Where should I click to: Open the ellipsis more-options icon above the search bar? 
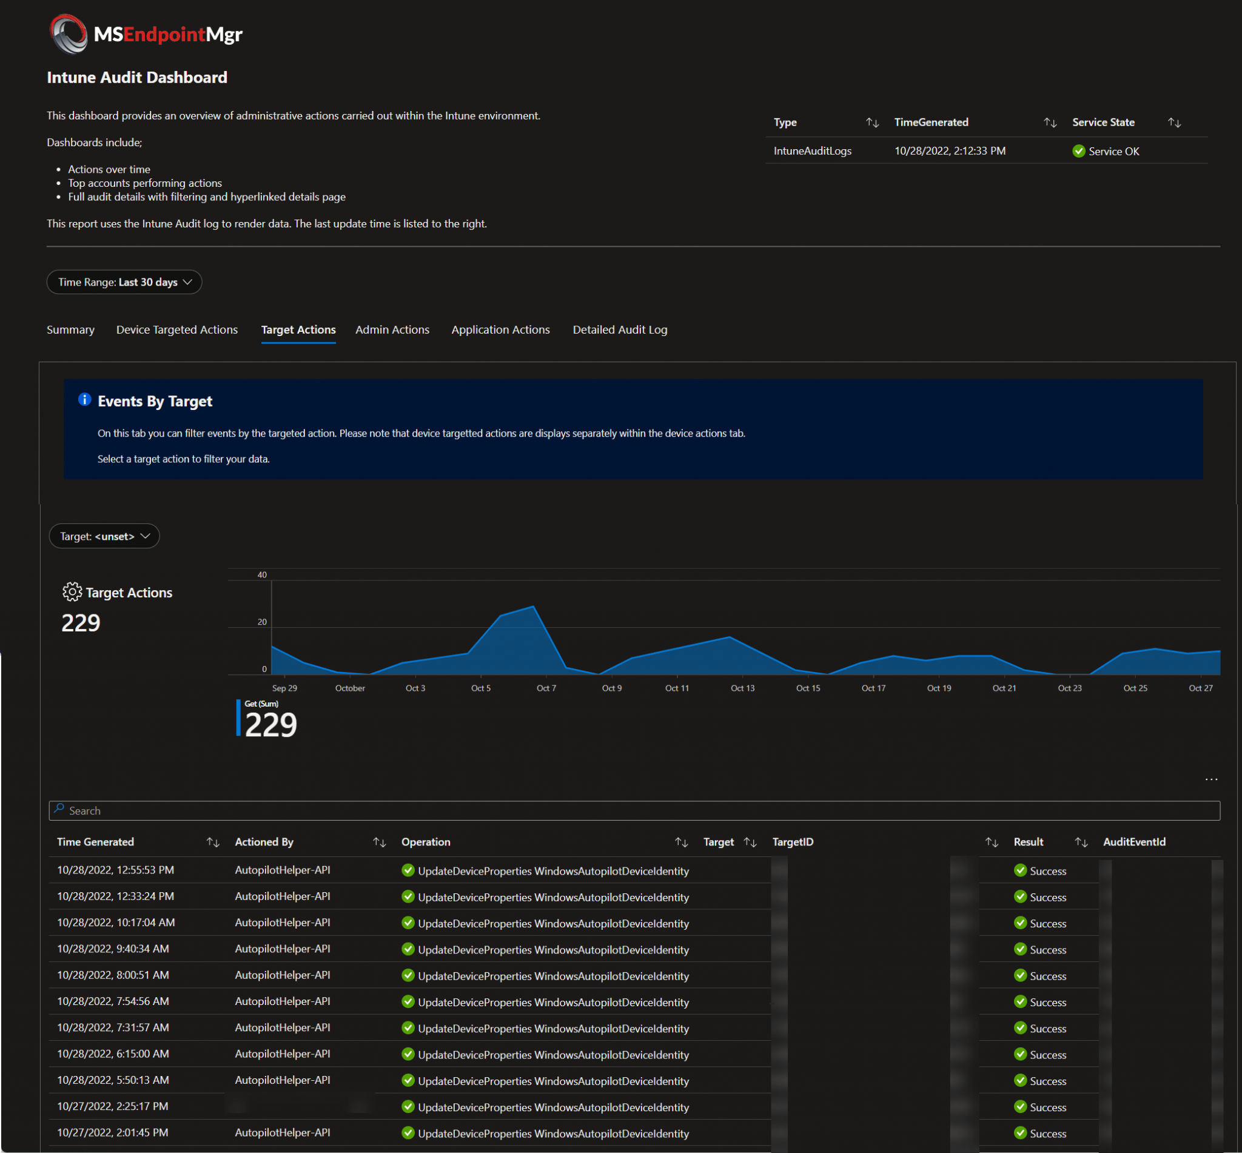click(x=1212, y=779)
